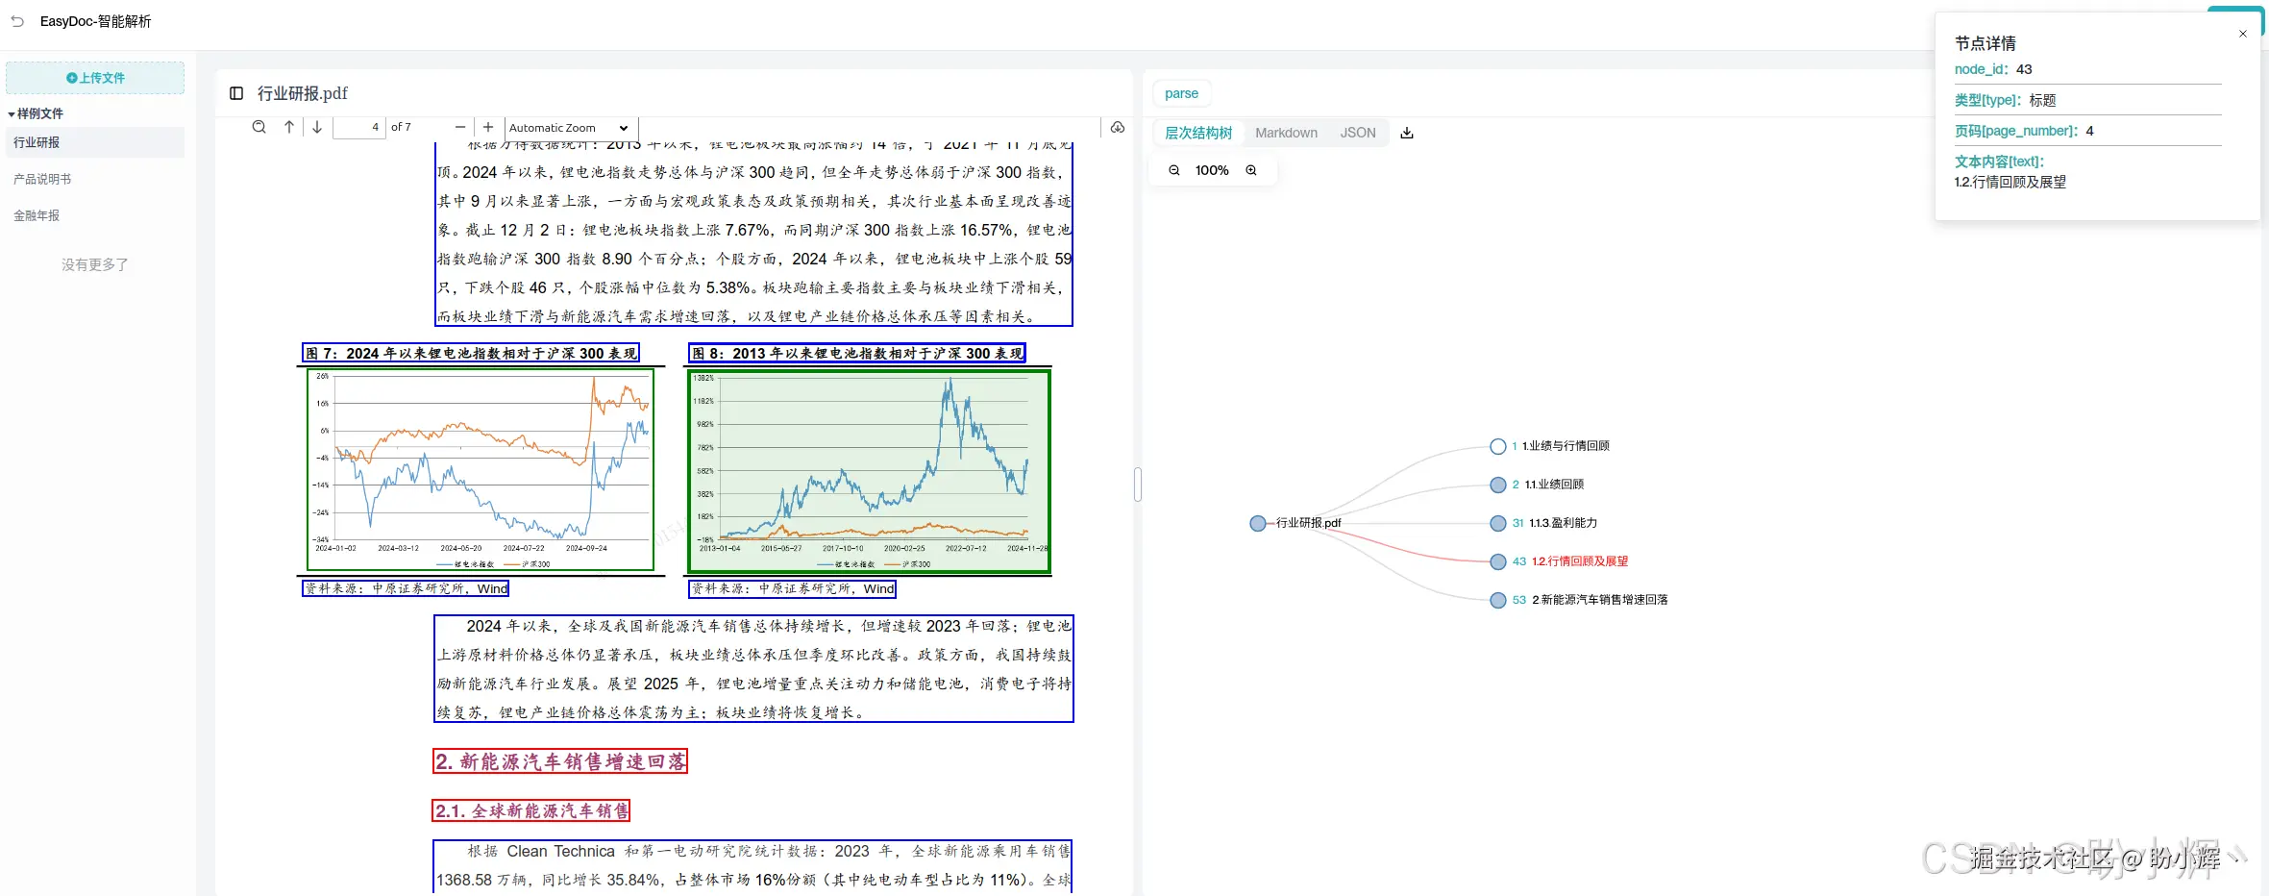Collapse the 样例文件 section

pyautogui.click(x=36, y=113)
